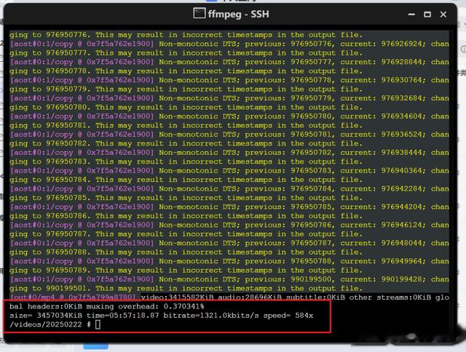Click the 'ging to 976950789' warning line
466x352 pixels.
coord(186,270)
